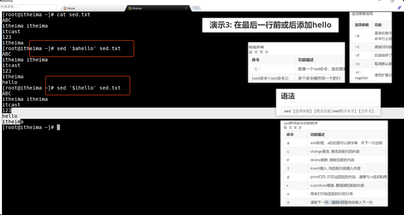The width and height of the screenshot is (404, 215).
Task: Click the 'cat sed.txt' command text
Action: click(x=74, y=15)
